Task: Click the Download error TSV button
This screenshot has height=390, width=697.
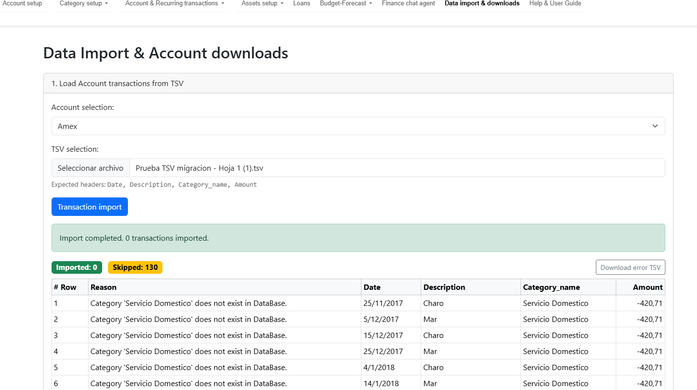Action: 630,267
